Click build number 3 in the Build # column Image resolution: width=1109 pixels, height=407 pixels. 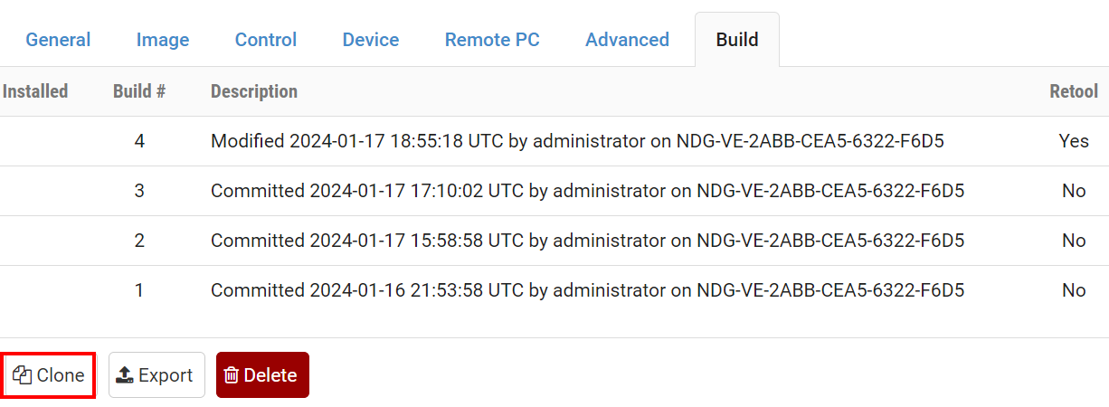(139, 191)
